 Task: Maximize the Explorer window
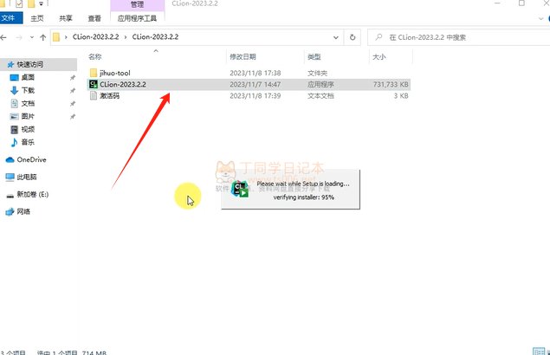[521, 3]
